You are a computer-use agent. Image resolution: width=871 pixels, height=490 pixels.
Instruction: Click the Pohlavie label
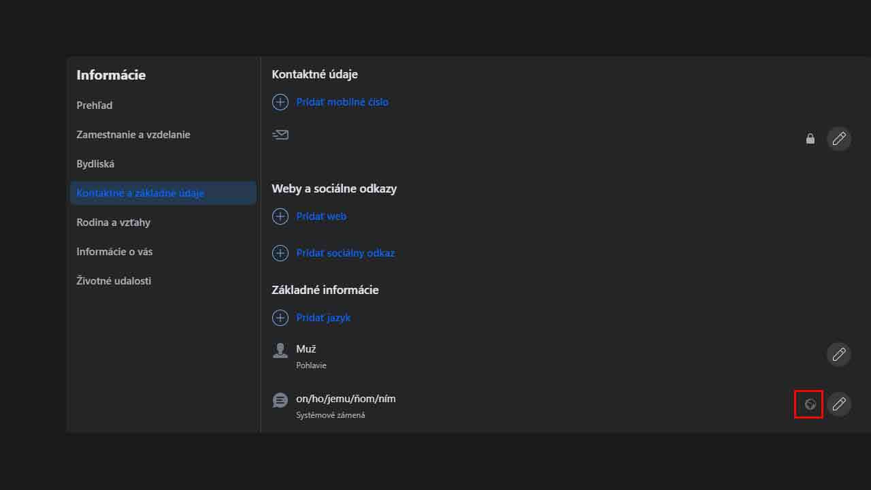pos(311,365)
